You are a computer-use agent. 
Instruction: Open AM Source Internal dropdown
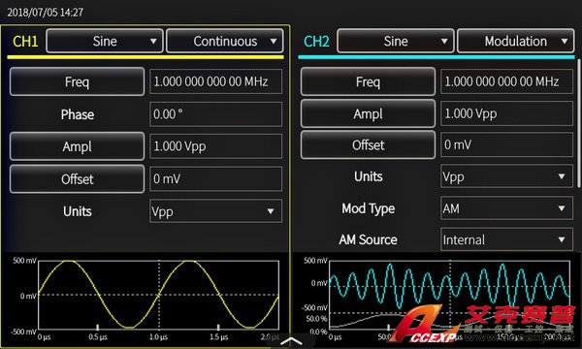[506, 240]
